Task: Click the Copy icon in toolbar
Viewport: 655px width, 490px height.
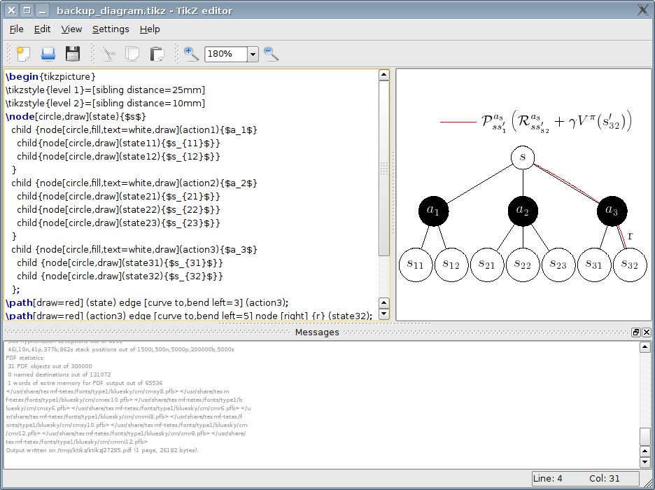Action: 132,54
